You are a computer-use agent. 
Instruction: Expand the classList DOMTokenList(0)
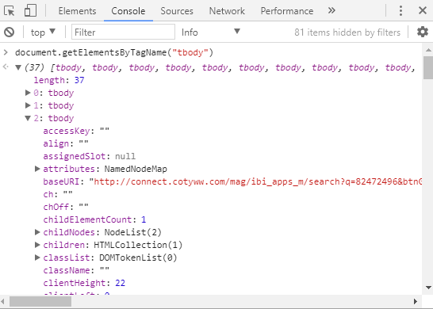point(37,257)
